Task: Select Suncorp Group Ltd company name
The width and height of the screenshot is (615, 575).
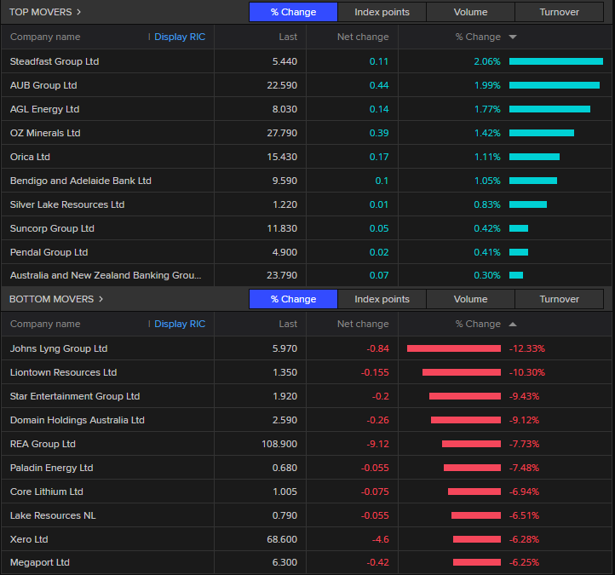Action: coord(52,228)
